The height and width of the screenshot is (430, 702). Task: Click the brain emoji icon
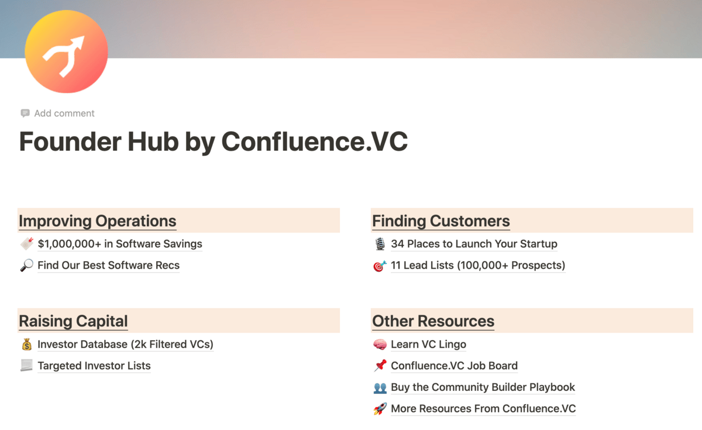[x=380, y=345]
